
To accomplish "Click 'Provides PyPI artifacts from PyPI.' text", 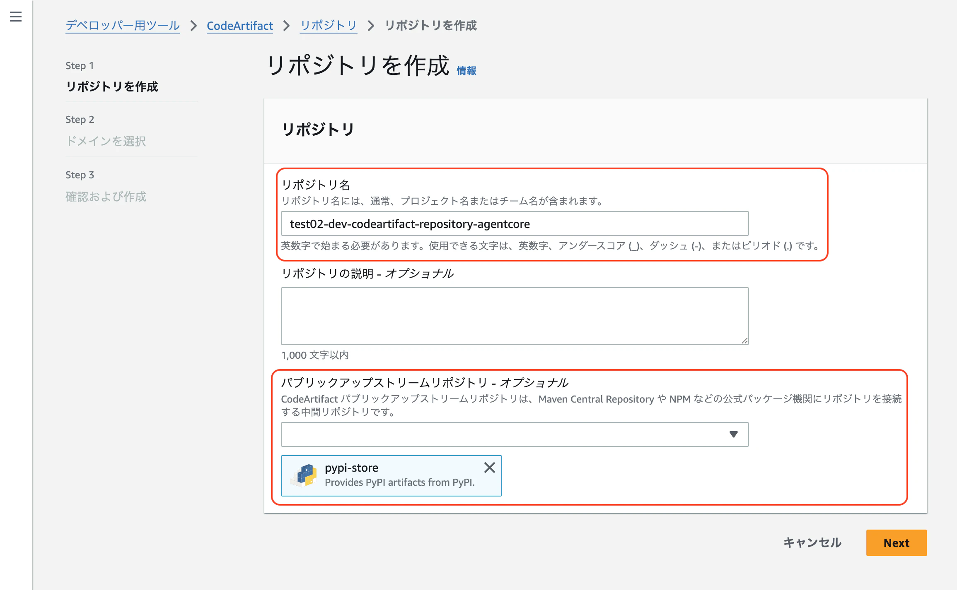I will [400, 482].
